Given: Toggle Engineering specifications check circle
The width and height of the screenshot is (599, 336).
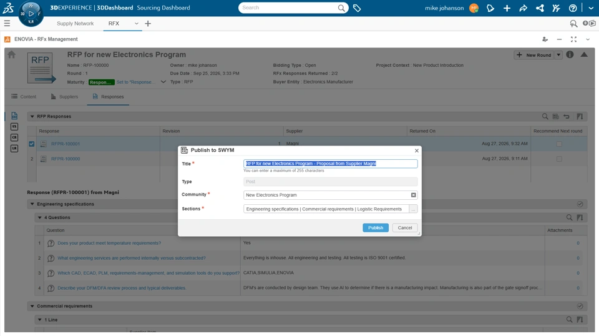Looking at the screenshot, I should click(580, 204).
